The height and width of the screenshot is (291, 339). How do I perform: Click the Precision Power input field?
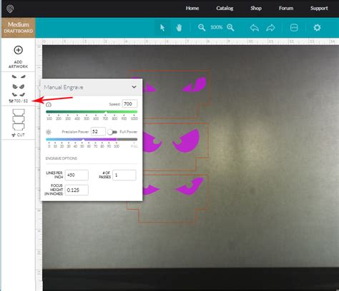click(98, 131)
